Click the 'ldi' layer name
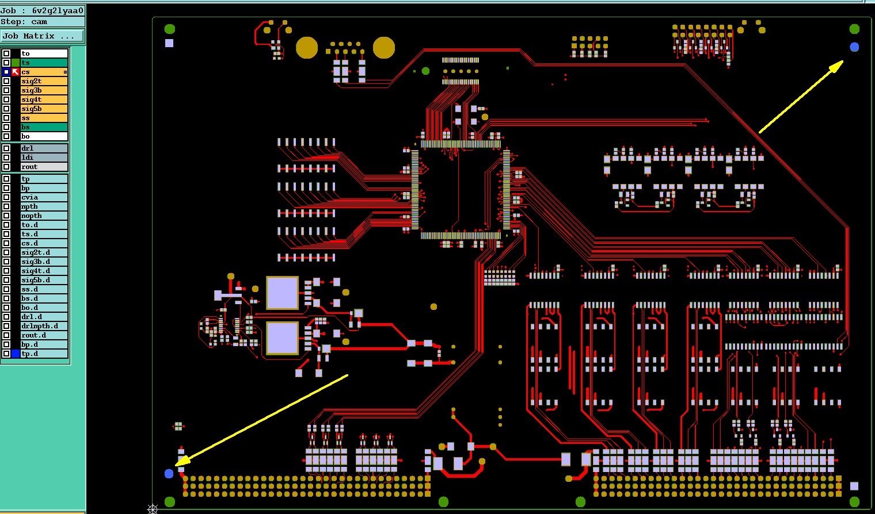 click(x=44, y=158)
